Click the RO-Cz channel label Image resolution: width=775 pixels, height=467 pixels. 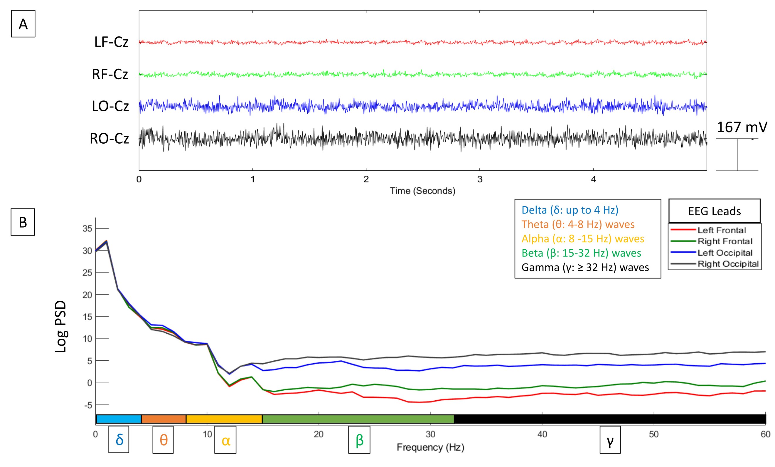pyautogui.click(x=109, y=138)
